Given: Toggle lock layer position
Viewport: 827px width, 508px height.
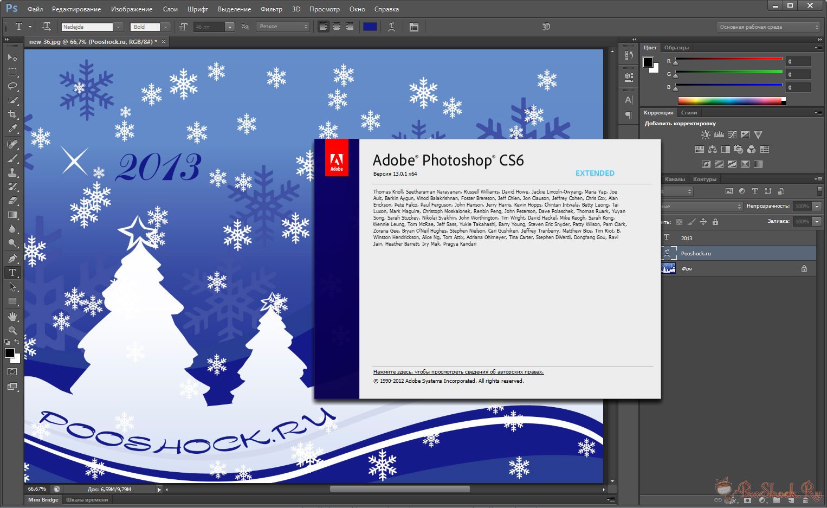Looking at the screenshot, I should (703, 221).
